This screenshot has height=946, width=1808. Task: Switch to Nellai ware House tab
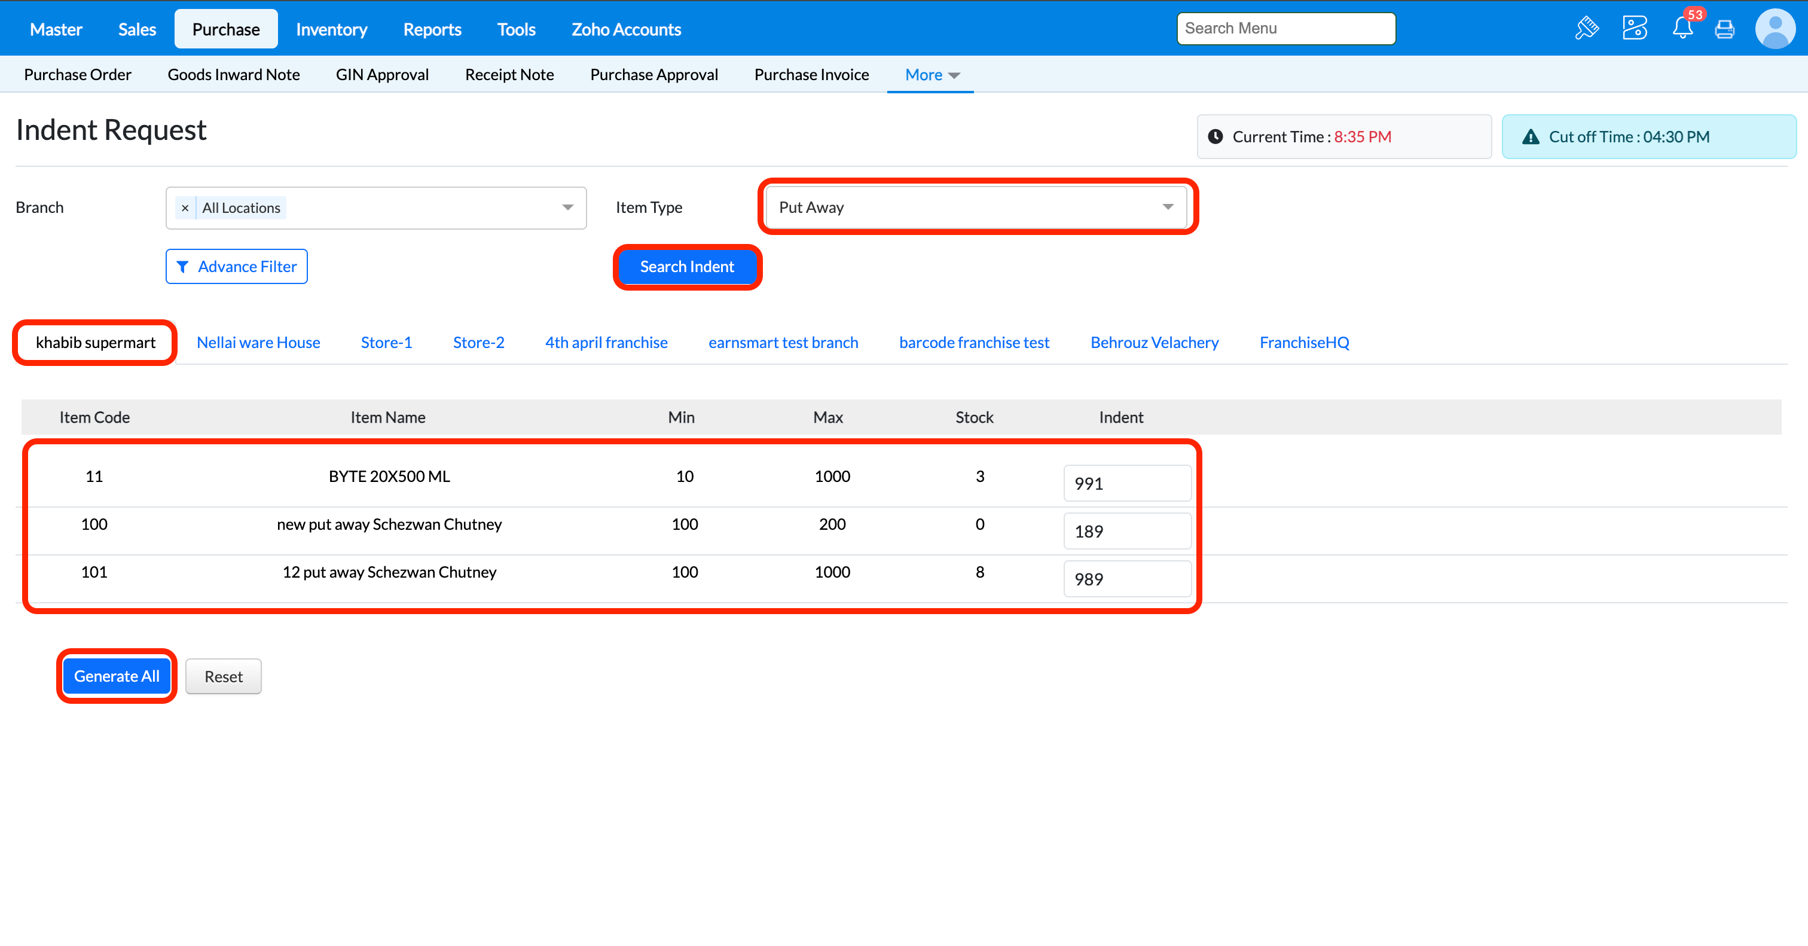click(258, 343)
